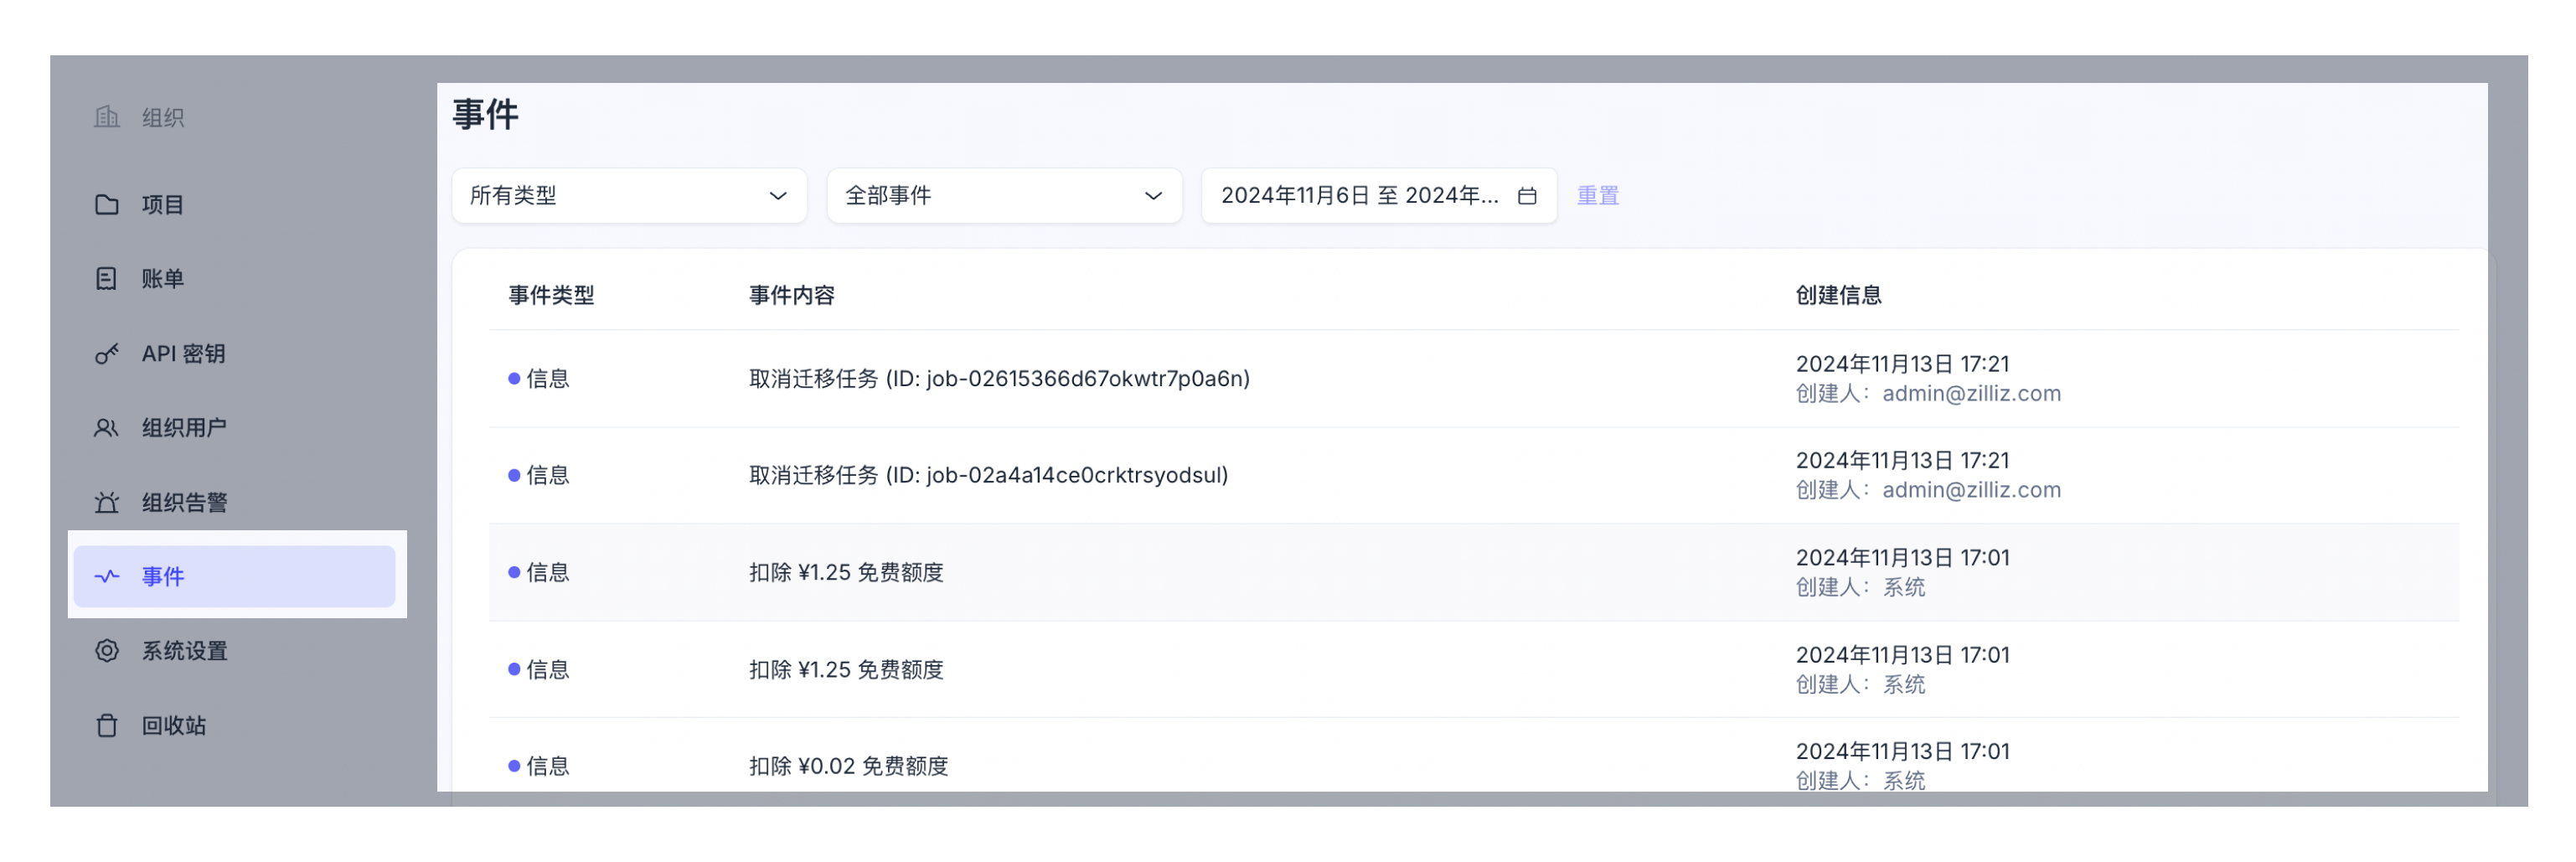This screenshot has width=2576, height=862.
Task: Click the billing document icon
Action: point(106,279)
